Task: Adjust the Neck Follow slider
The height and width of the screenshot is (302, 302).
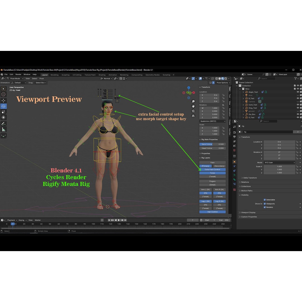Action: [213, 144]
